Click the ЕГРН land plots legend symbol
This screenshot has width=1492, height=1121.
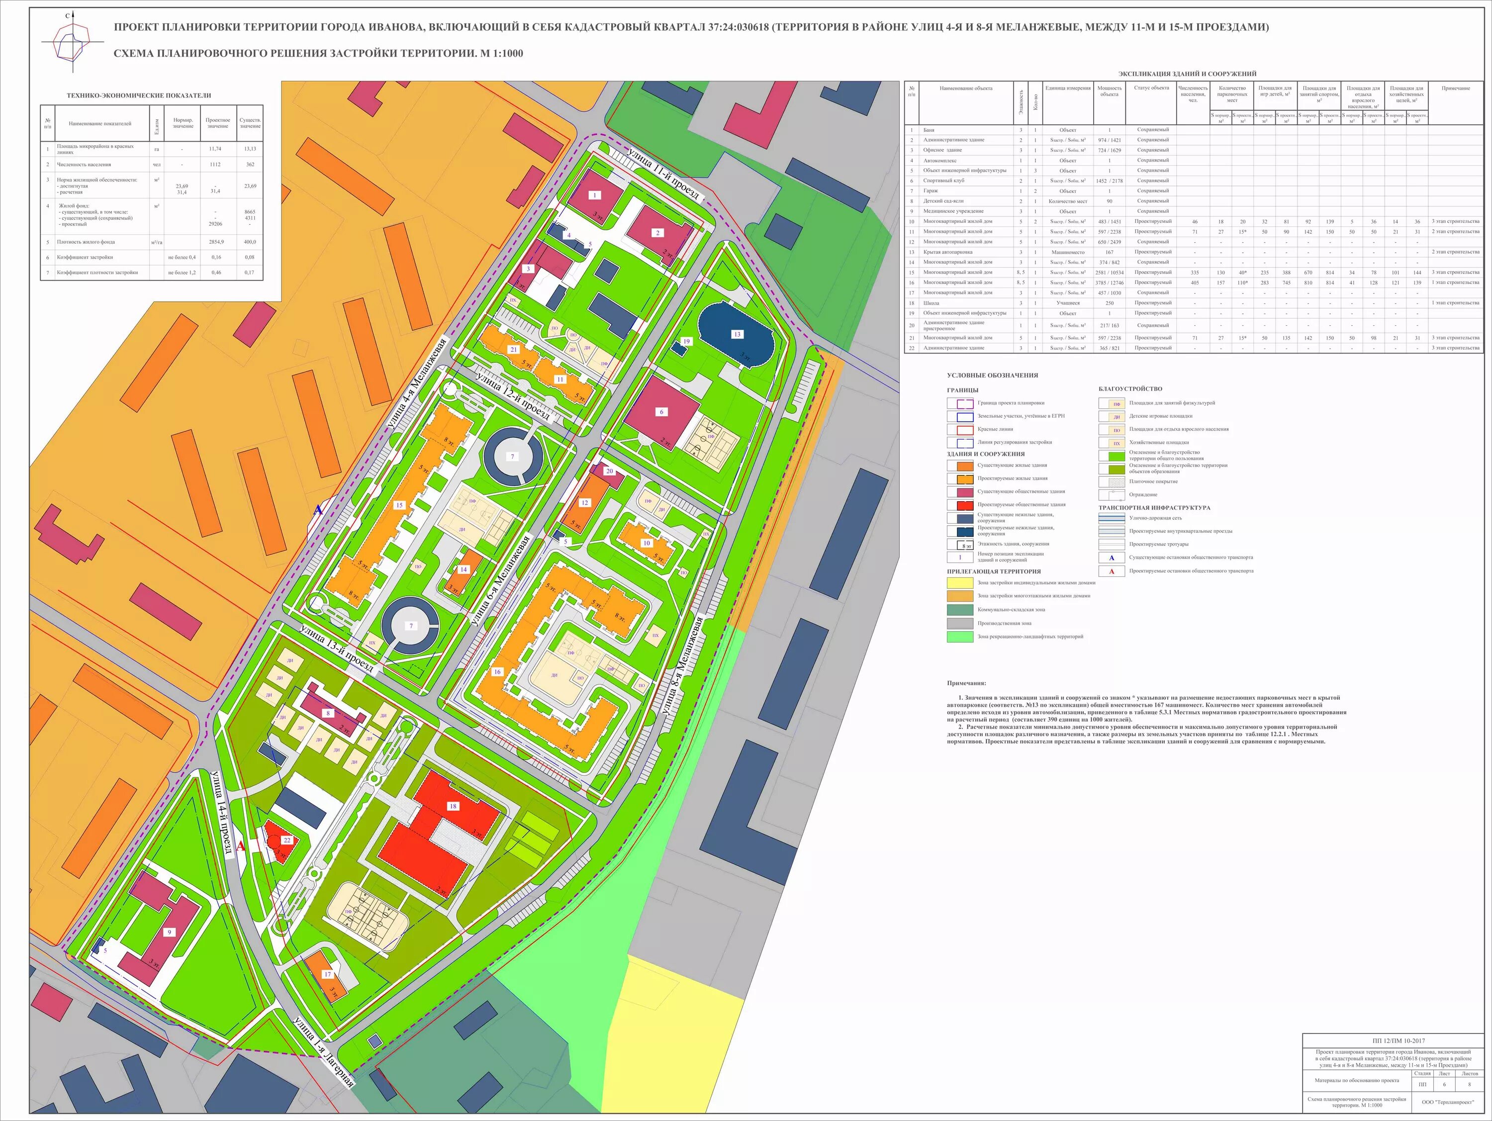click(960, 417)
